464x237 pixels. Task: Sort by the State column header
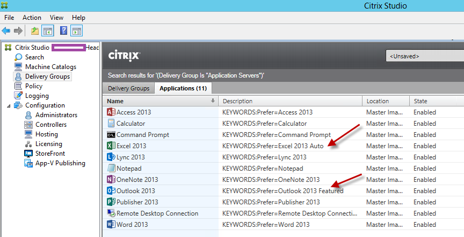[x=437, y=101]
